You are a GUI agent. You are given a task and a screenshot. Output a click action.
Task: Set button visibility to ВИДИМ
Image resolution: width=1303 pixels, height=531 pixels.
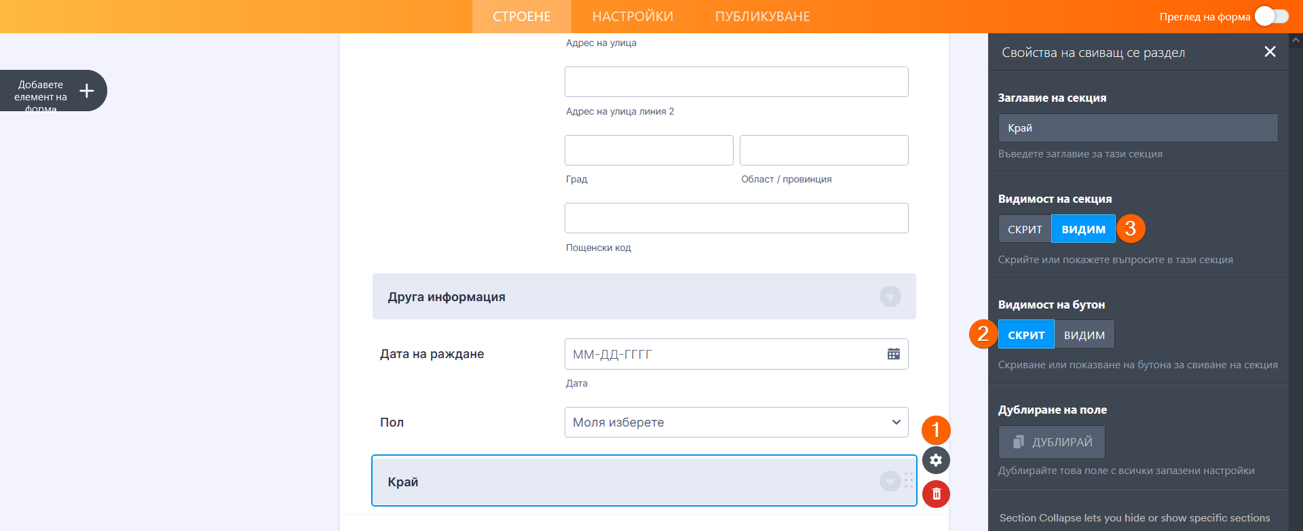(1084, 335)
